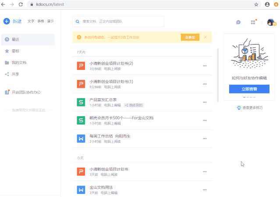Open the apps grid icon
This screenshot has height=197, width=280.
click(253, 22)
